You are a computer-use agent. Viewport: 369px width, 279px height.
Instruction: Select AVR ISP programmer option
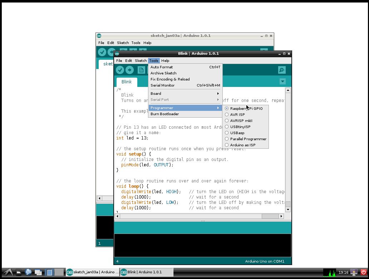[x=245, y=115]
